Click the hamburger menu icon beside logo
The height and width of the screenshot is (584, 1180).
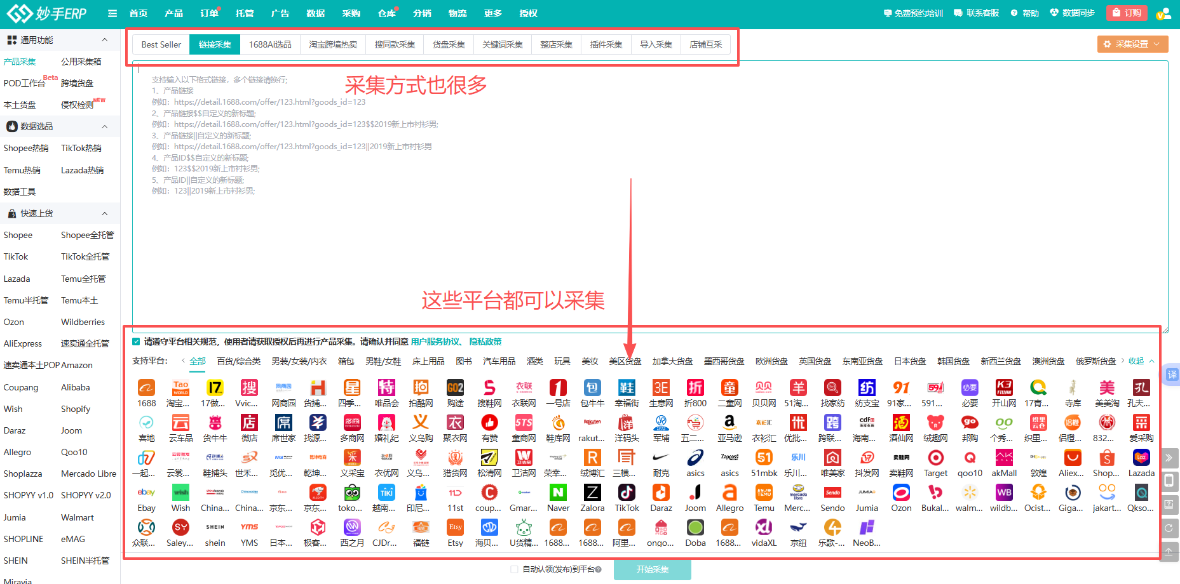[112, 13]
